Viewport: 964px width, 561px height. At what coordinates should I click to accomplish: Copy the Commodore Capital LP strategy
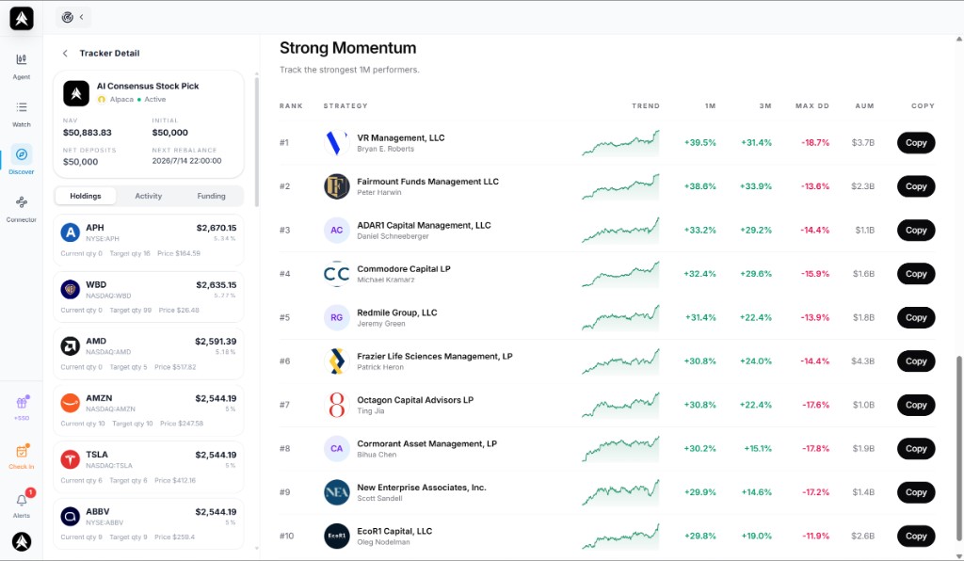[x=915, y=273]
